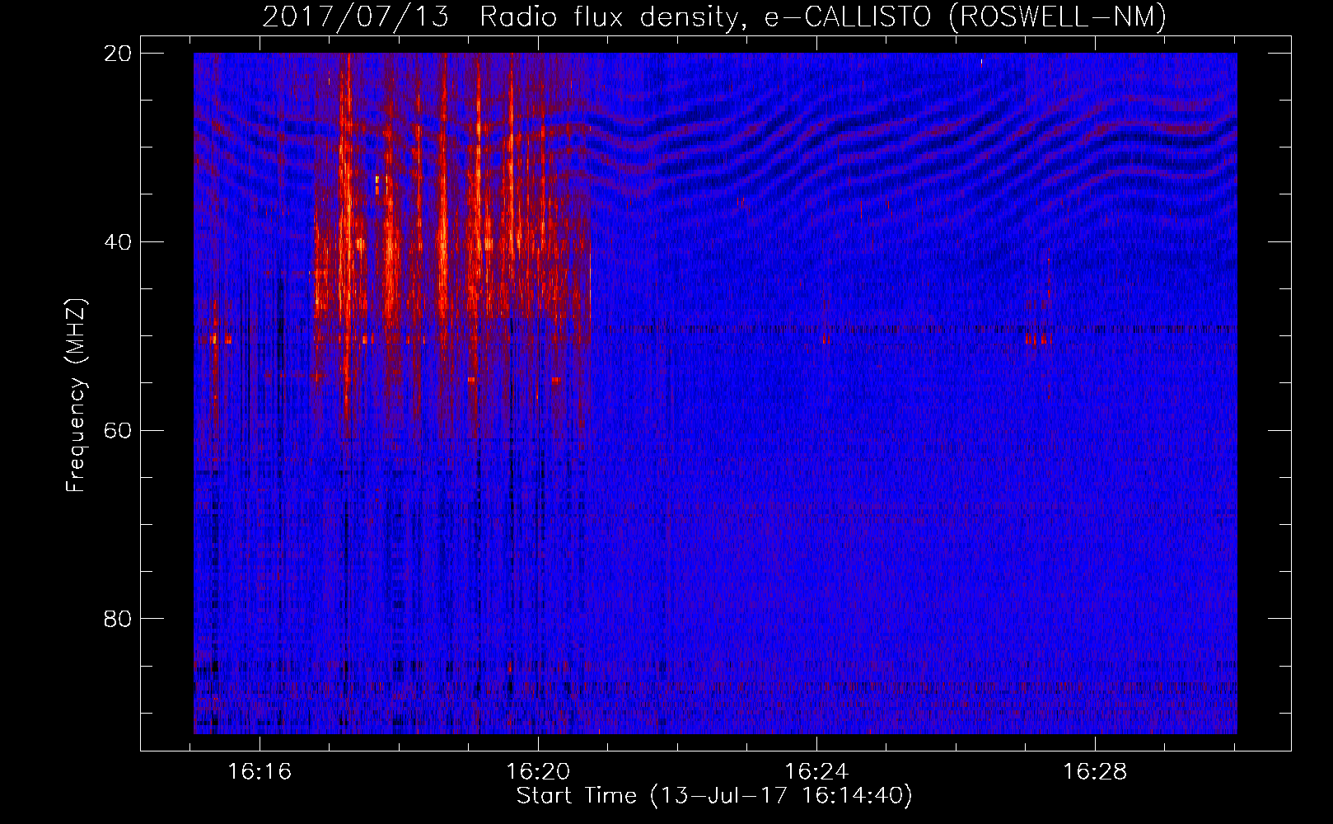Click the '20' frequency tick label
The image size is (1333, 824).
(x=118, y=54)
